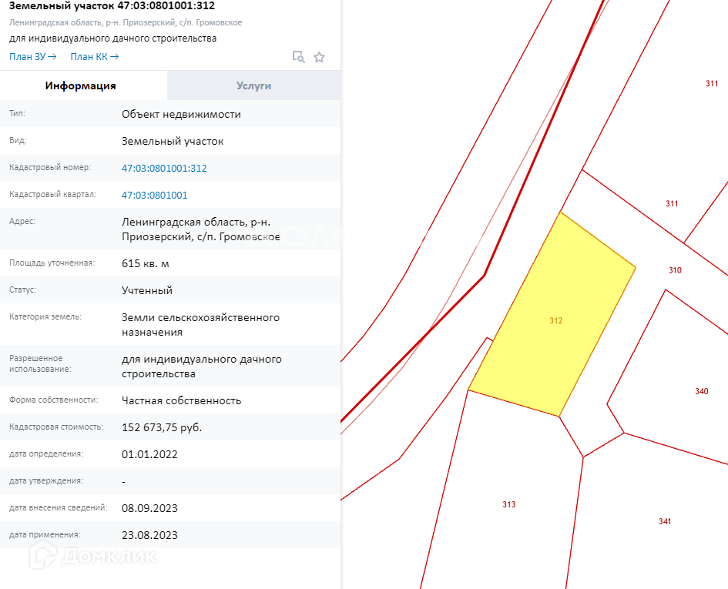Click the date 23.08.2023
728x589 pixels.
[149, 535]
